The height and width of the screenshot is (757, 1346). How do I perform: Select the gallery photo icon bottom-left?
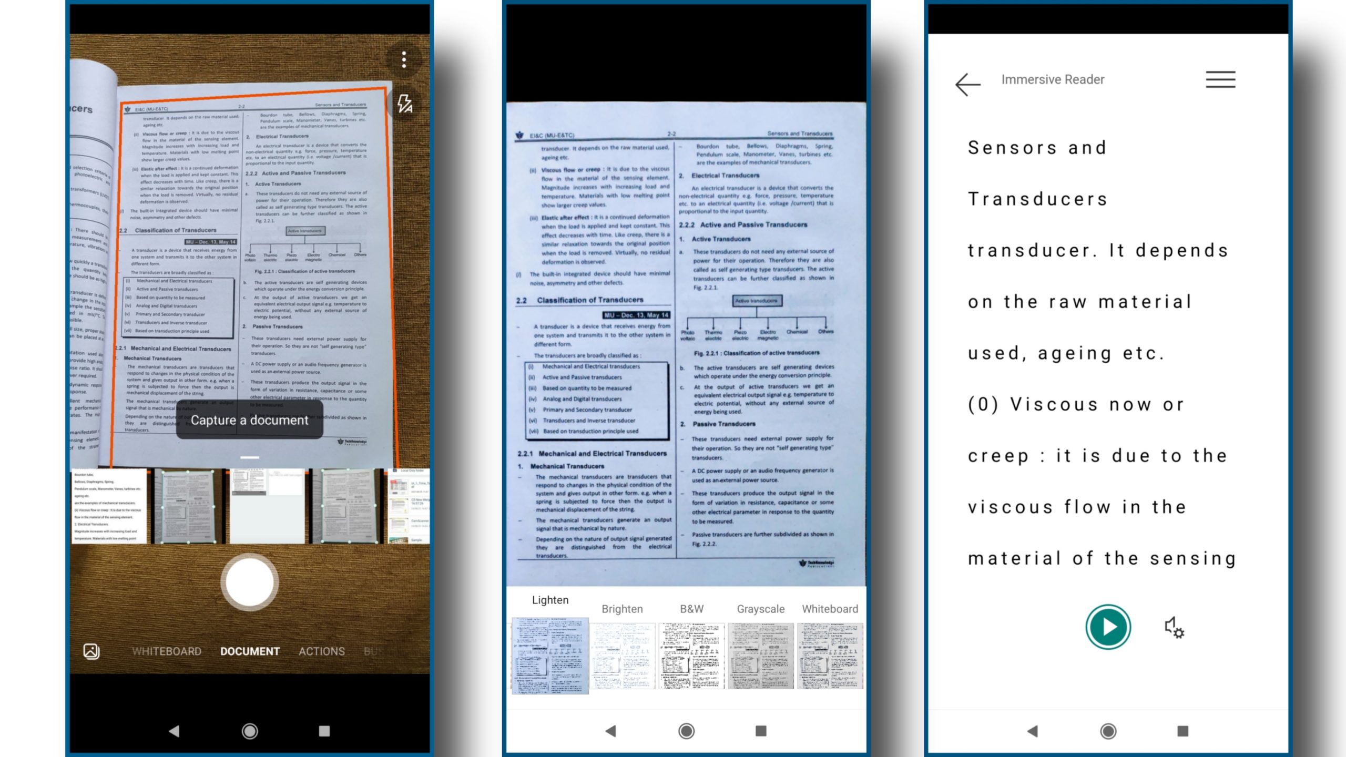click(91, 651)
